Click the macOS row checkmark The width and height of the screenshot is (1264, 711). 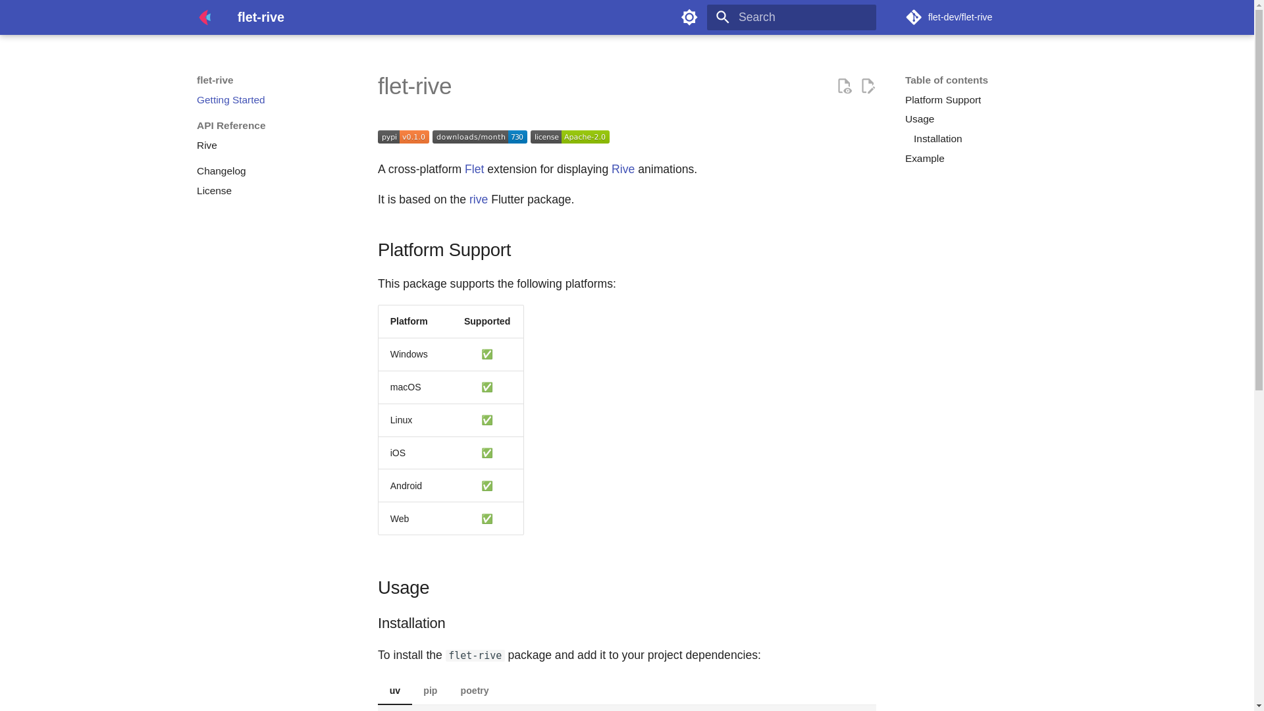click(487, 387)
